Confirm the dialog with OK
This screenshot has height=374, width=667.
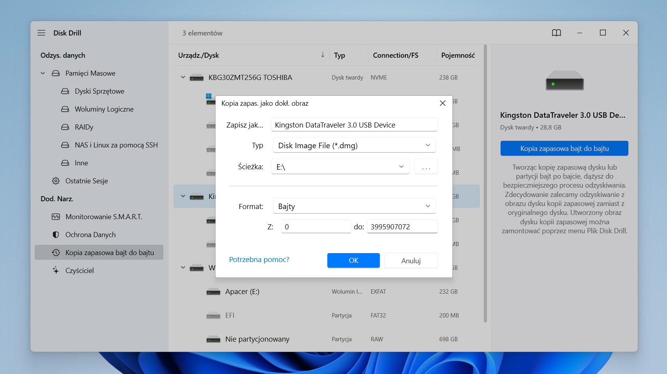pyautogui.click(x=353, y=261)
